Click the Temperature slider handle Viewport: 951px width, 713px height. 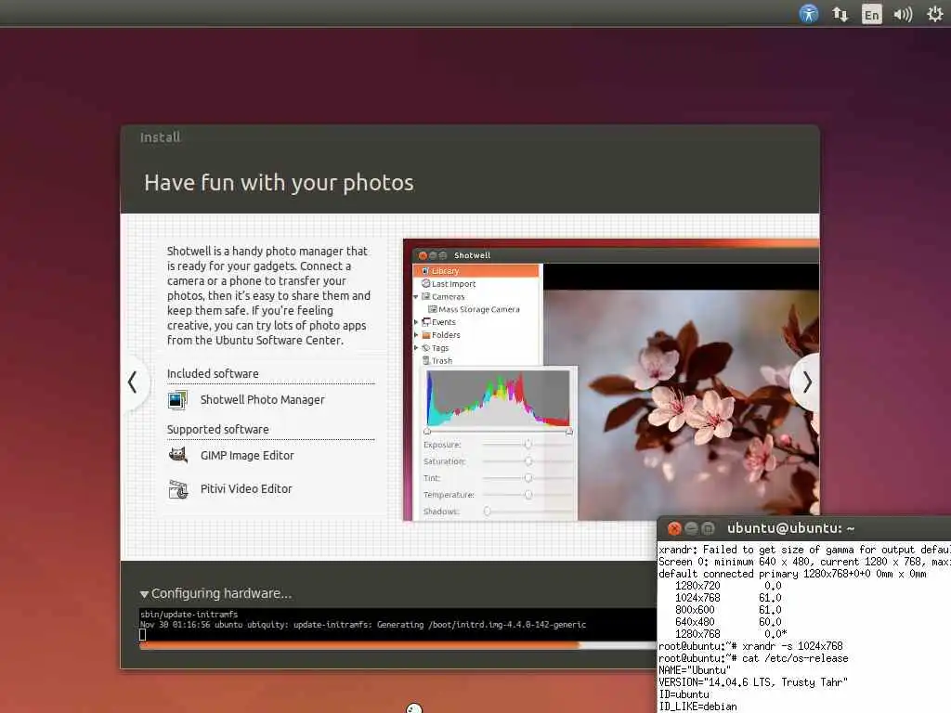point(528,495)
